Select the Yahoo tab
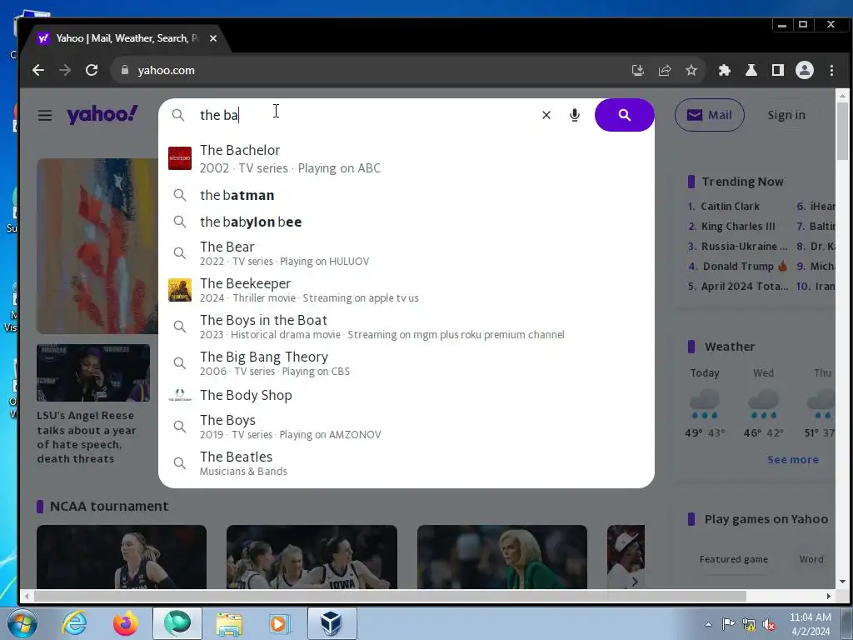 point(127,38)
